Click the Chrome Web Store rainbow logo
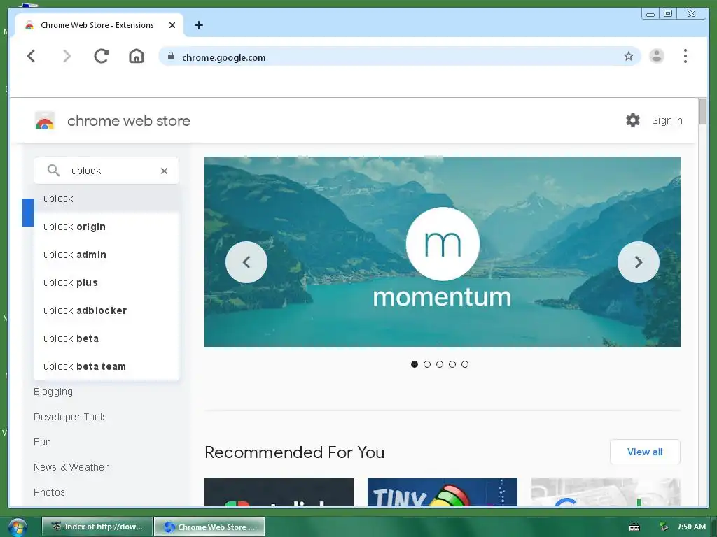Image resolution: width=717 pixels, height=537 pixels. pos(45,121)
